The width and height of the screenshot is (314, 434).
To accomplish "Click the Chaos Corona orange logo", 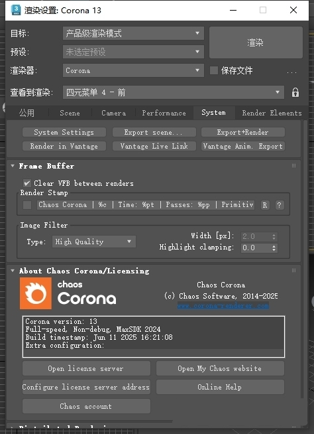I will pos(36,293).
